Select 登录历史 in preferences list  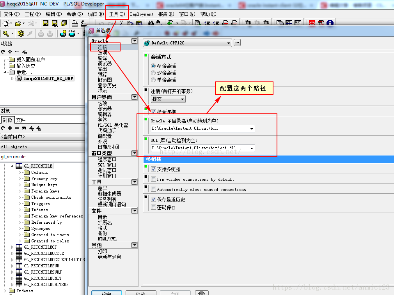click(x=107, y=85)
